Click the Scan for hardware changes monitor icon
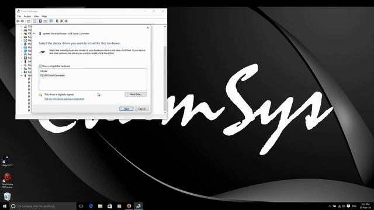This screenshot has width=374, height=210. click(51, 21)
